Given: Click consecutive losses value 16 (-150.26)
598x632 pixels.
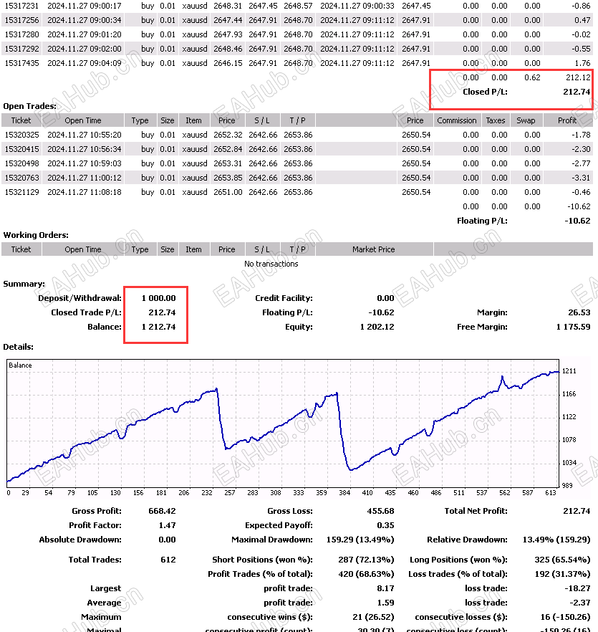Looking at the screenshot, I should (565, 617).
